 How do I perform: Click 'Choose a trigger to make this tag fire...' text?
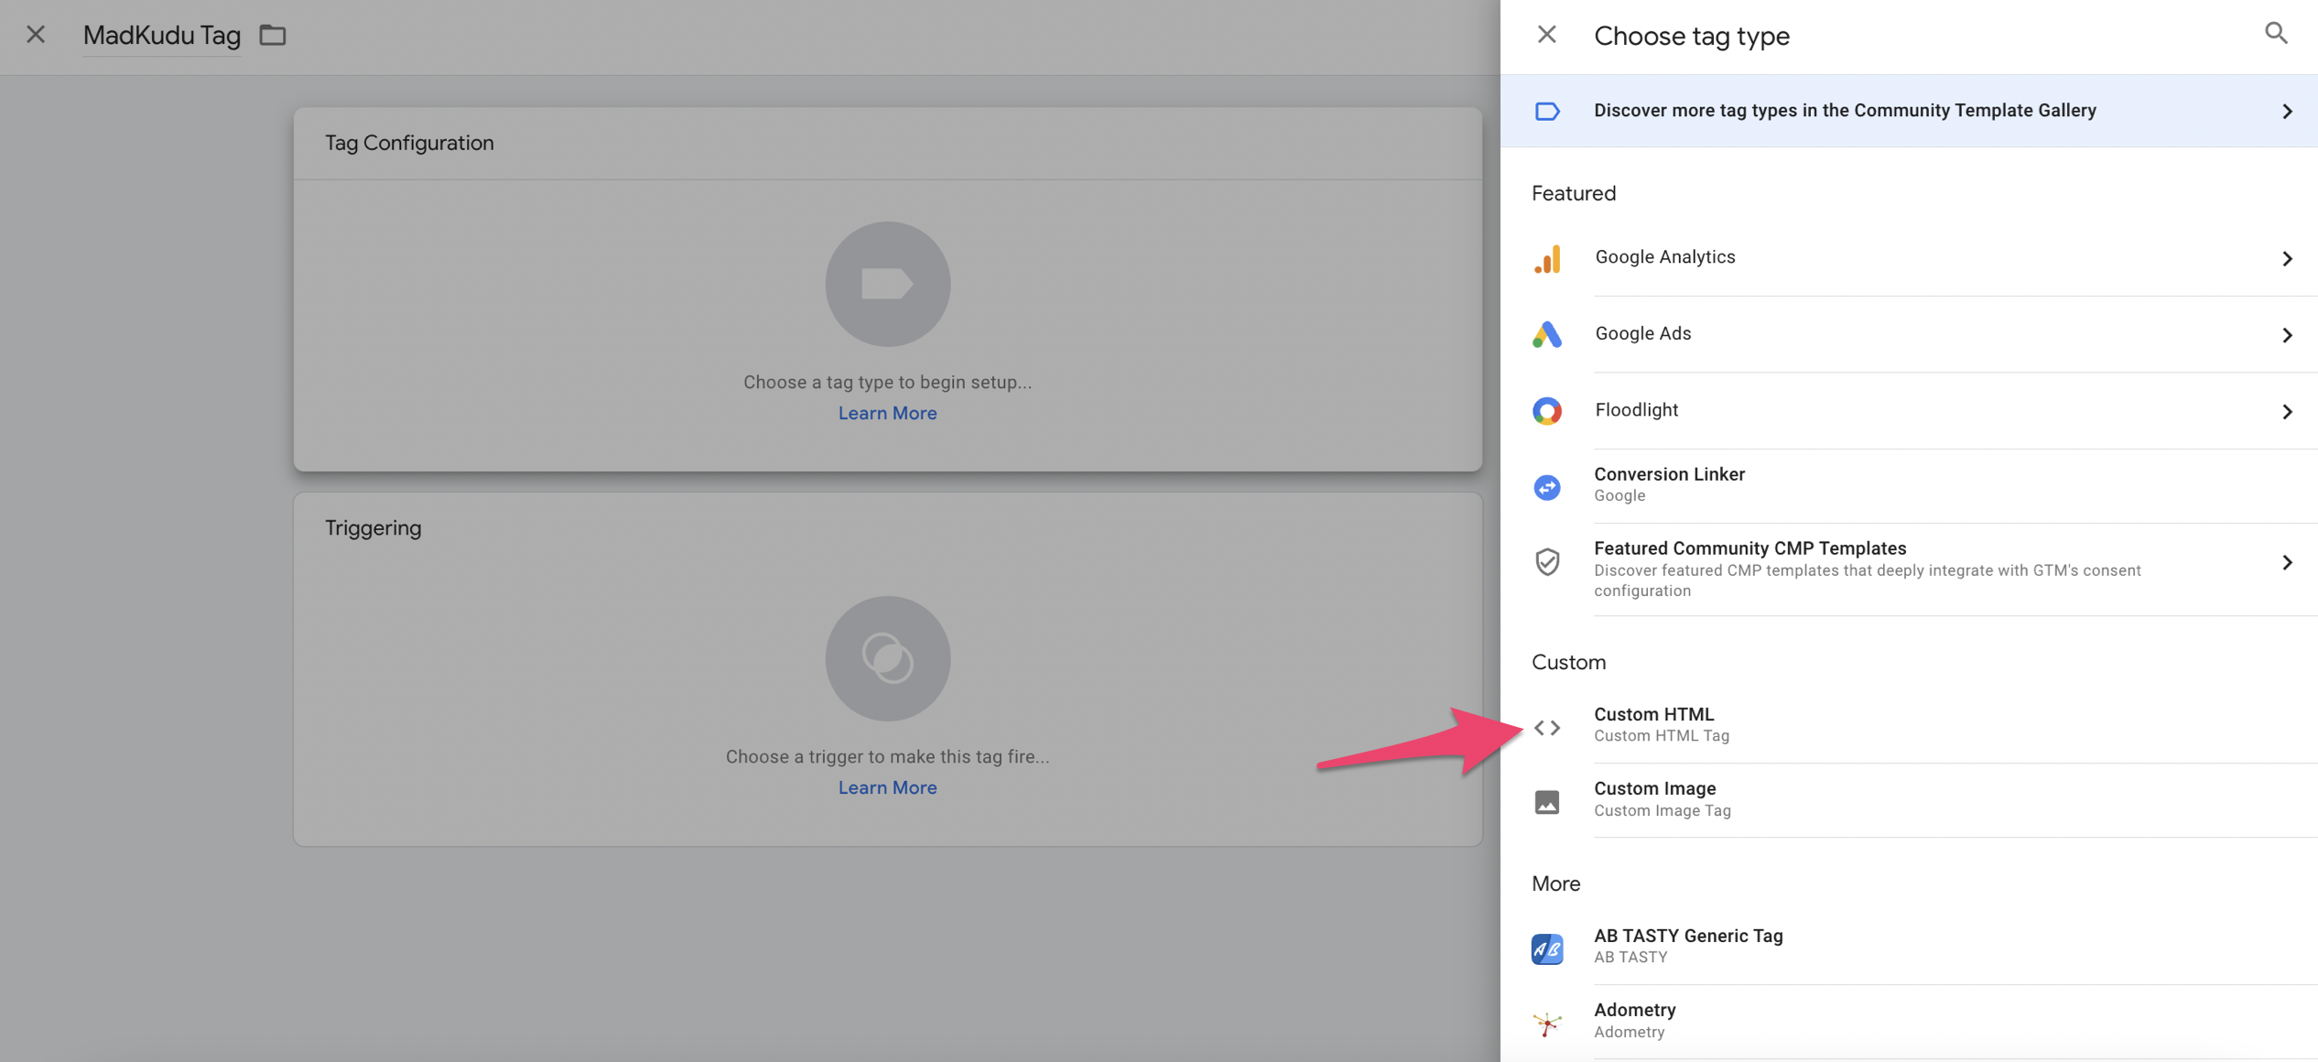(887, 757)
